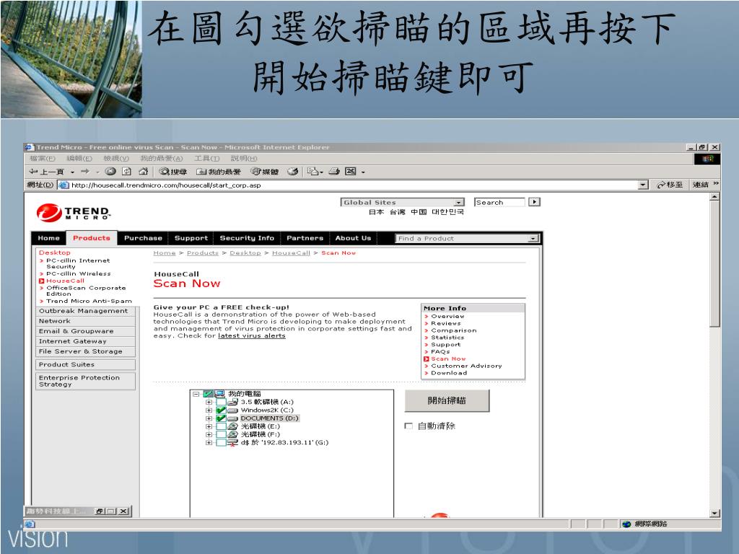Check the network drive (G:) checkbox
The image size is (739, 554).
[221, 443]
